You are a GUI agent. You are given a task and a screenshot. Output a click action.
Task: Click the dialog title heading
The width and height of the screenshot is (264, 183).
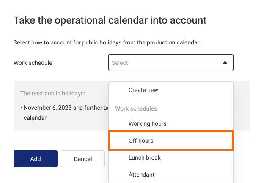(x=110, y=21)
